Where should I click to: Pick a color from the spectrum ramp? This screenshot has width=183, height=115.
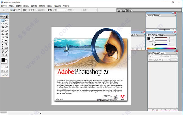pyautogui.click(x=161, y=48)
